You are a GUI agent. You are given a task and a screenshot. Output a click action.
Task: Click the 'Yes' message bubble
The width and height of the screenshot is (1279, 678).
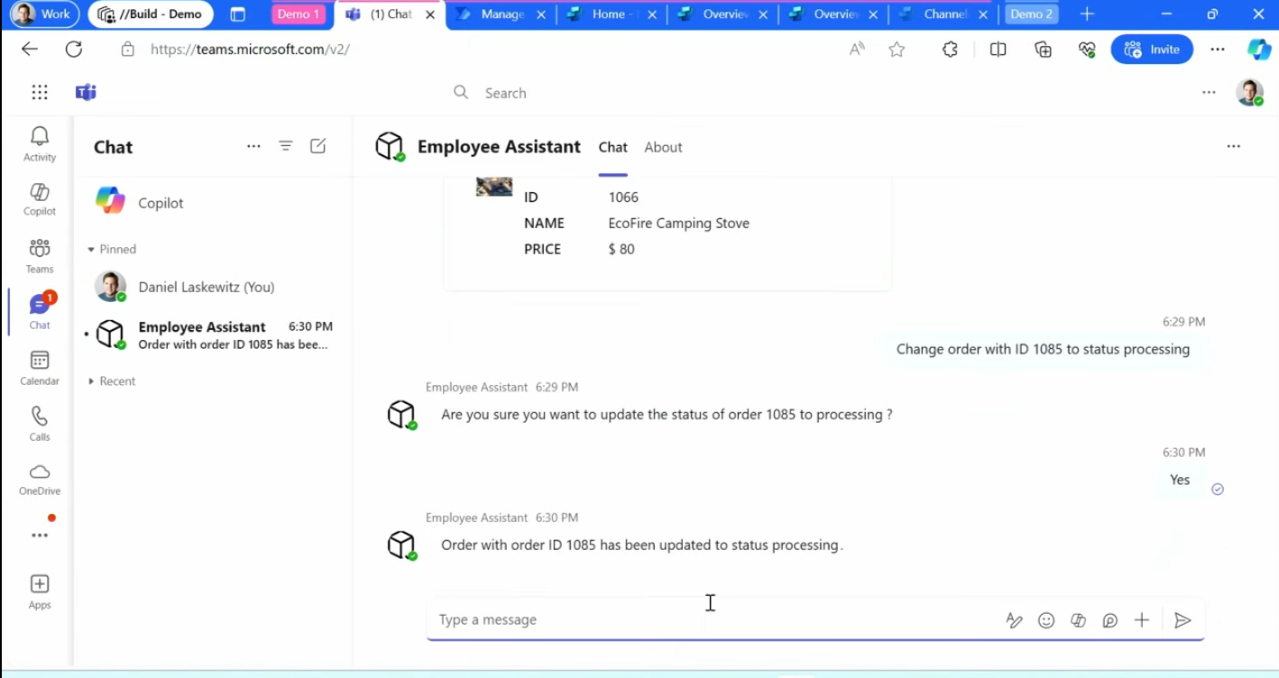tap(1180, 480)
